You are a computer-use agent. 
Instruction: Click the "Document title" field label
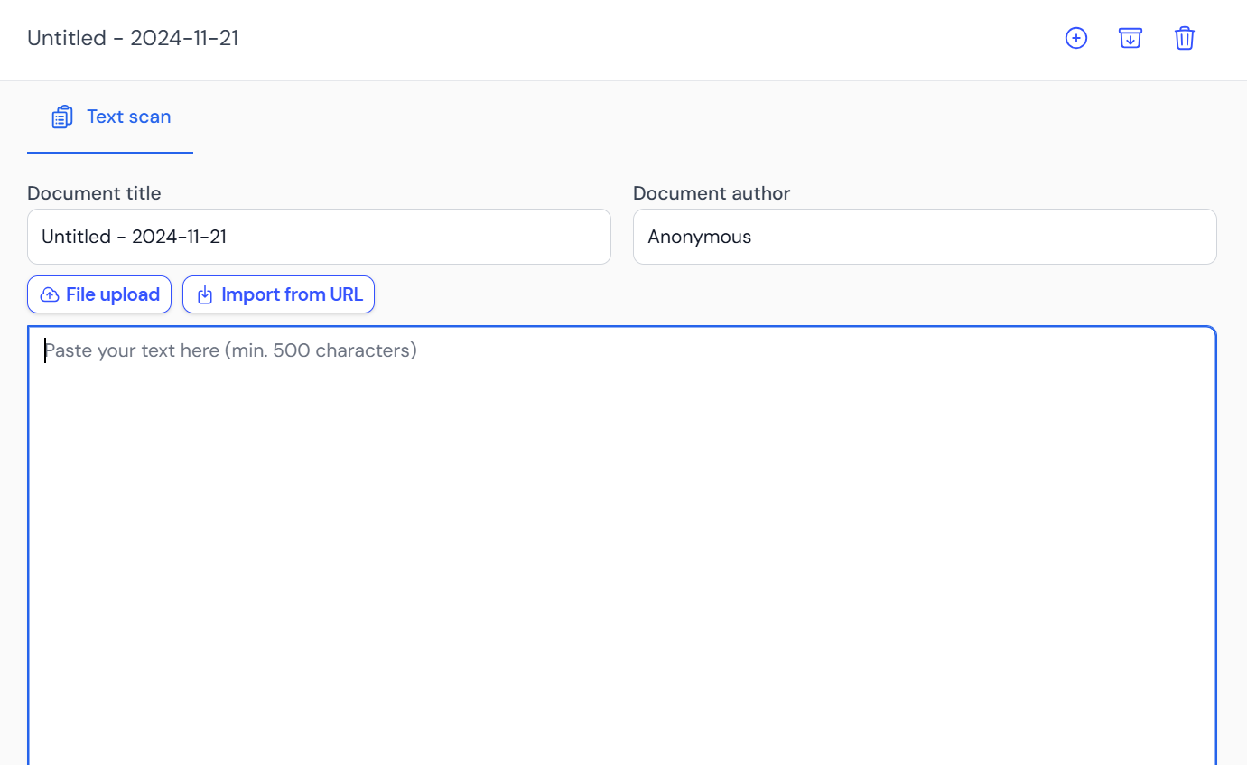94,193
